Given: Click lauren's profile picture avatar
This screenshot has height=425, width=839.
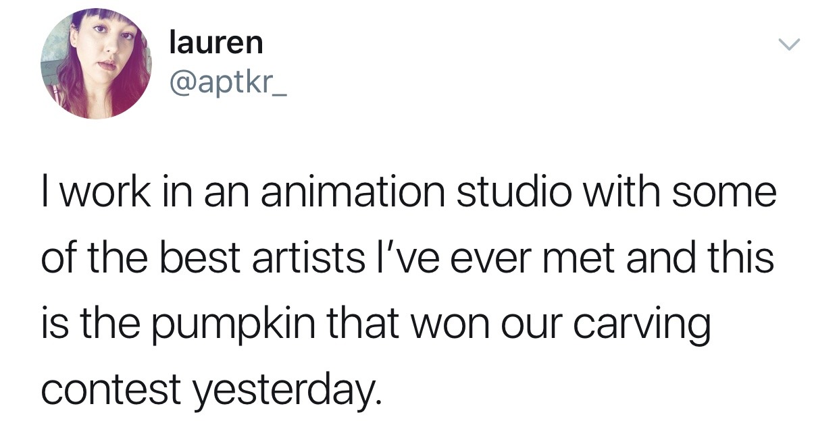Looking at the screenshot, I should pyautogui.click(x=96, y=64).
